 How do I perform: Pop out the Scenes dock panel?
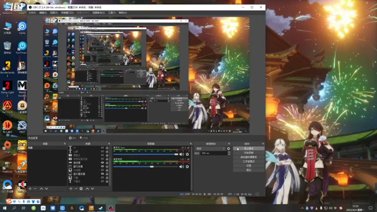(x=65, y=144)
